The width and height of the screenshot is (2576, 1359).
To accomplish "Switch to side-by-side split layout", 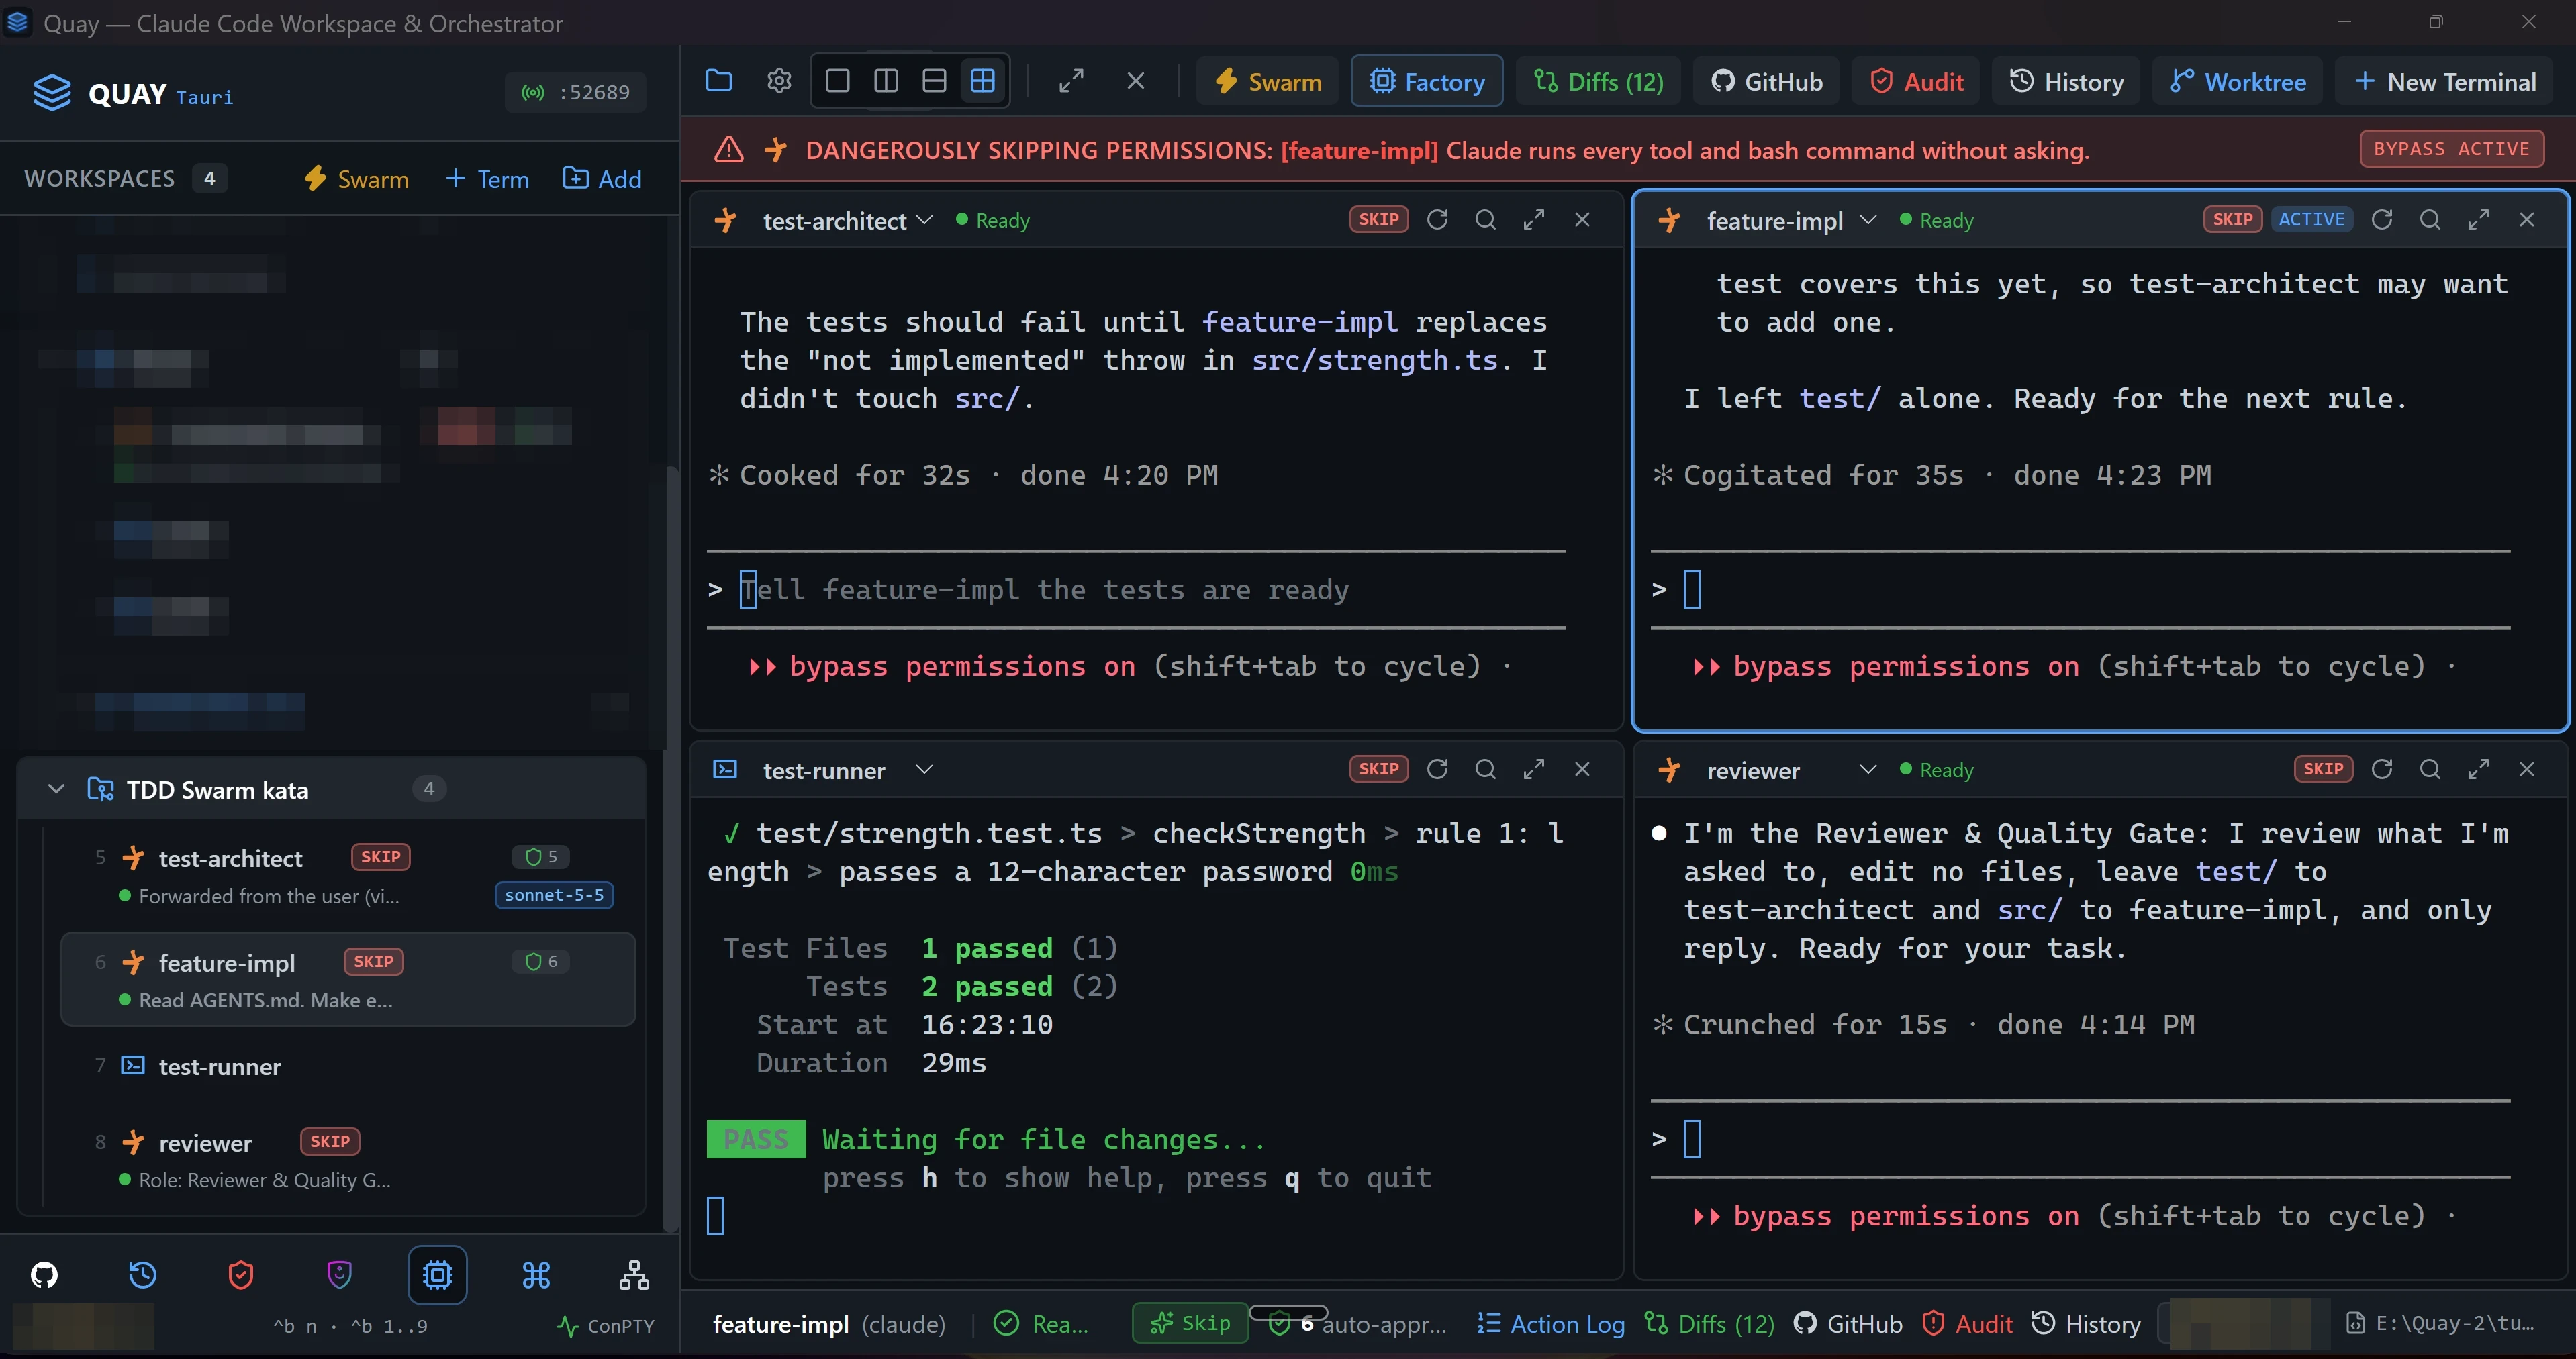I will [886, 81].
